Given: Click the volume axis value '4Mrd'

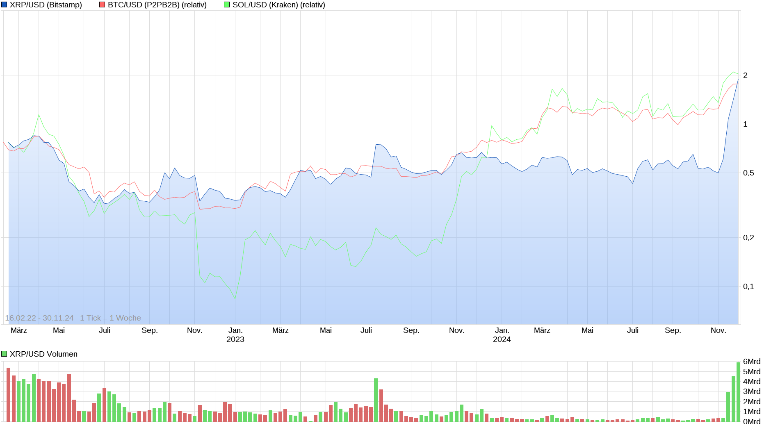Looking at the screenshot, I should coord(752,382).
